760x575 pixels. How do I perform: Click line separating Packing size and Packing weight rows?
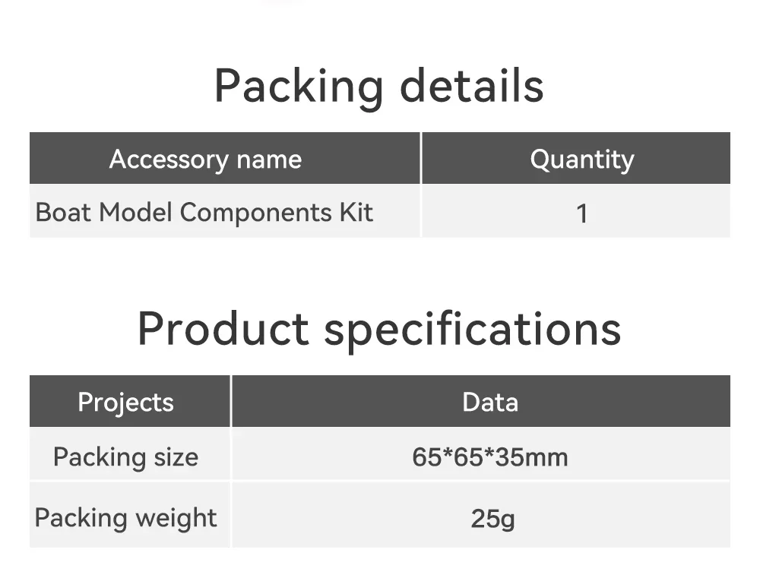[380, 481]
